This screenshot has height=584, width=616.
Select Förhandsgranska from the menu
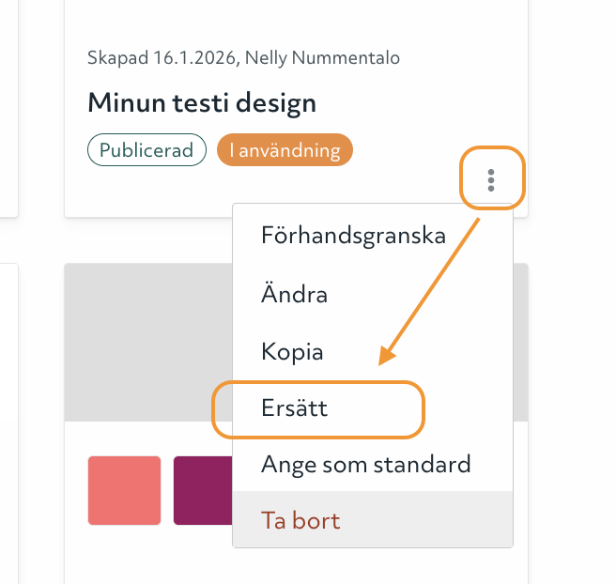[x=353, y=236]
